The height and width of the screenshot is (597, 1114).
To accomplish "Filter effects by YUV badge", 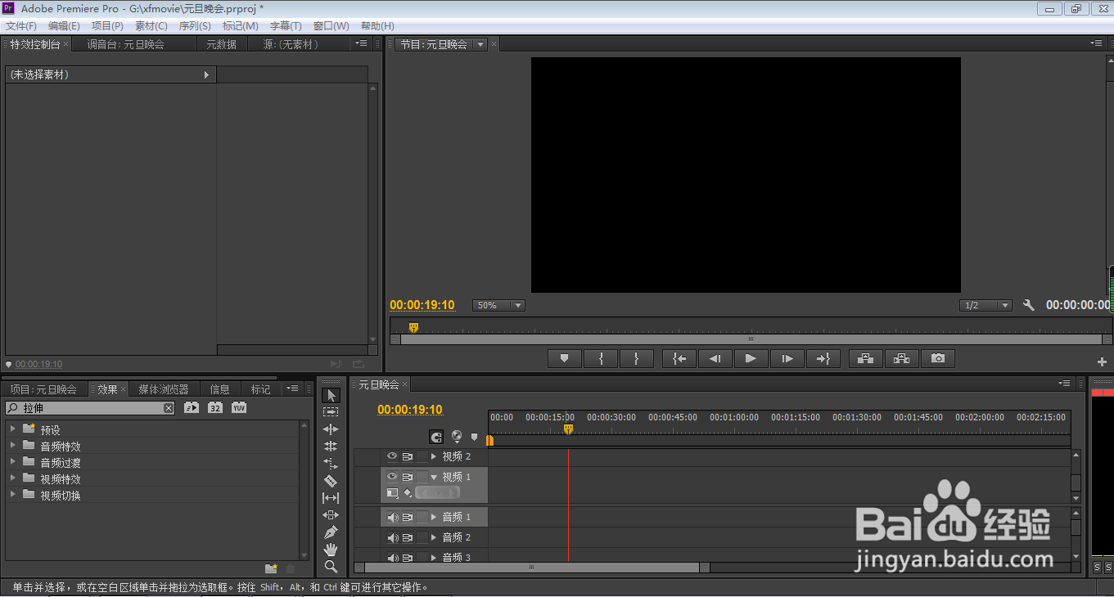I will (239, 407).
